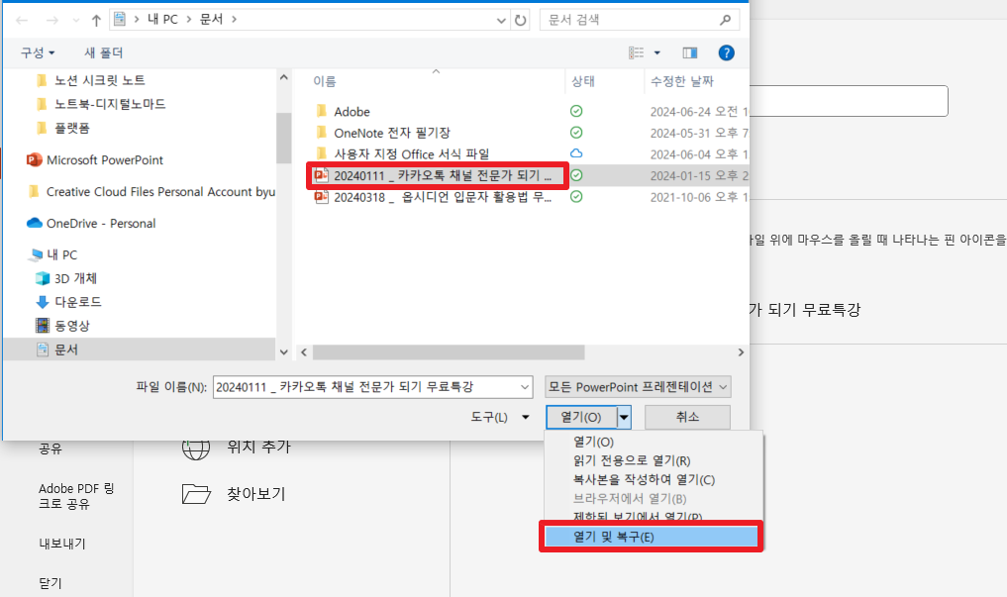Click the up one level arrow
The height and width of the screenshot is (597, 1007).
tap(95, 18)
